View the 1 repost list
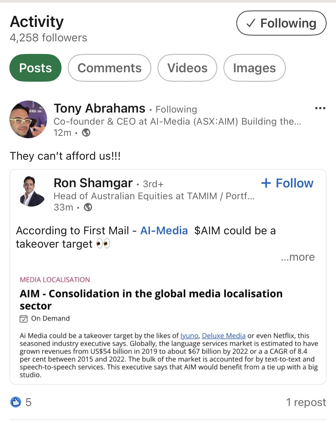 pos(306,402)
